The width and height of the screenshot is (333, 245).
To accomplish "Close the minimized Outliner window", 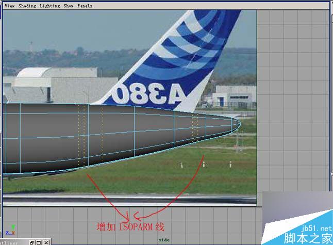I will pyautogui.click(x=46, y=242).
